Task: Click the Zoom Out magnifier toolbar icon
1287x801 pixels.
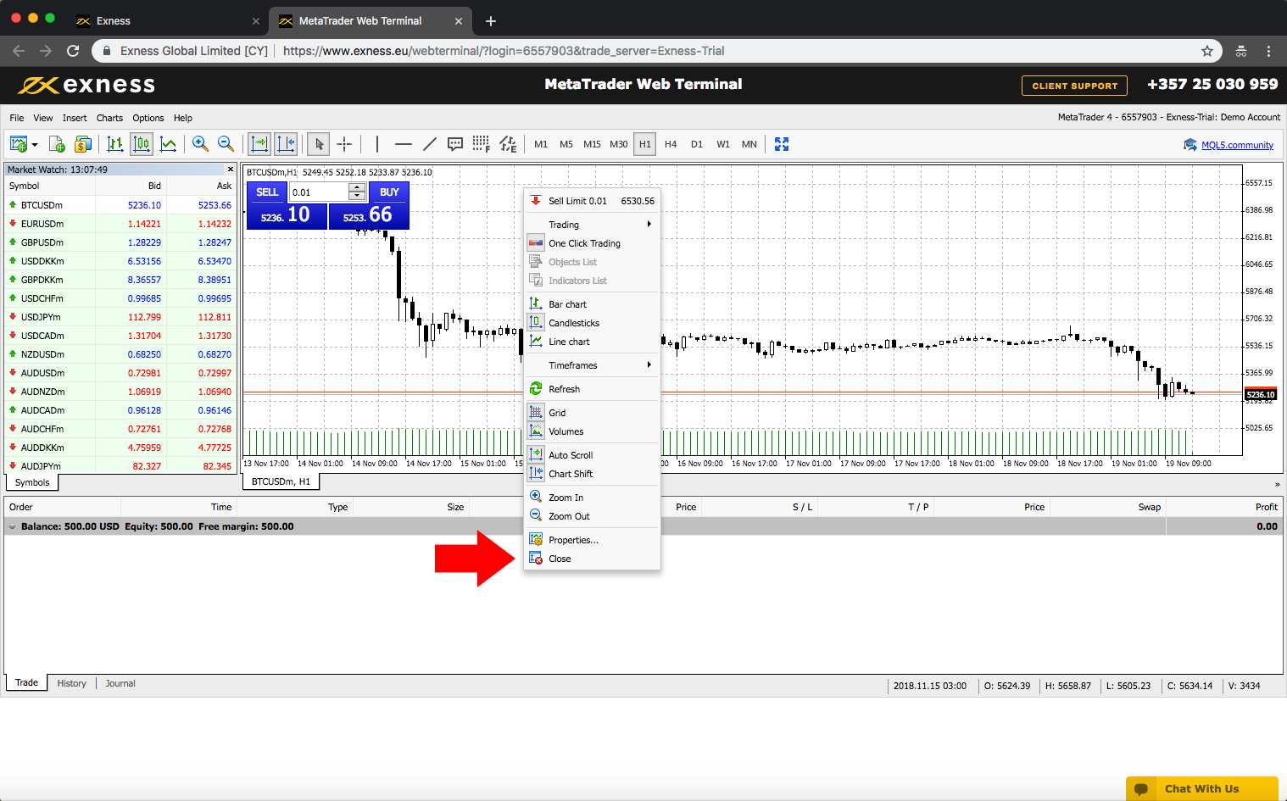Action: [x=226, y=144]
